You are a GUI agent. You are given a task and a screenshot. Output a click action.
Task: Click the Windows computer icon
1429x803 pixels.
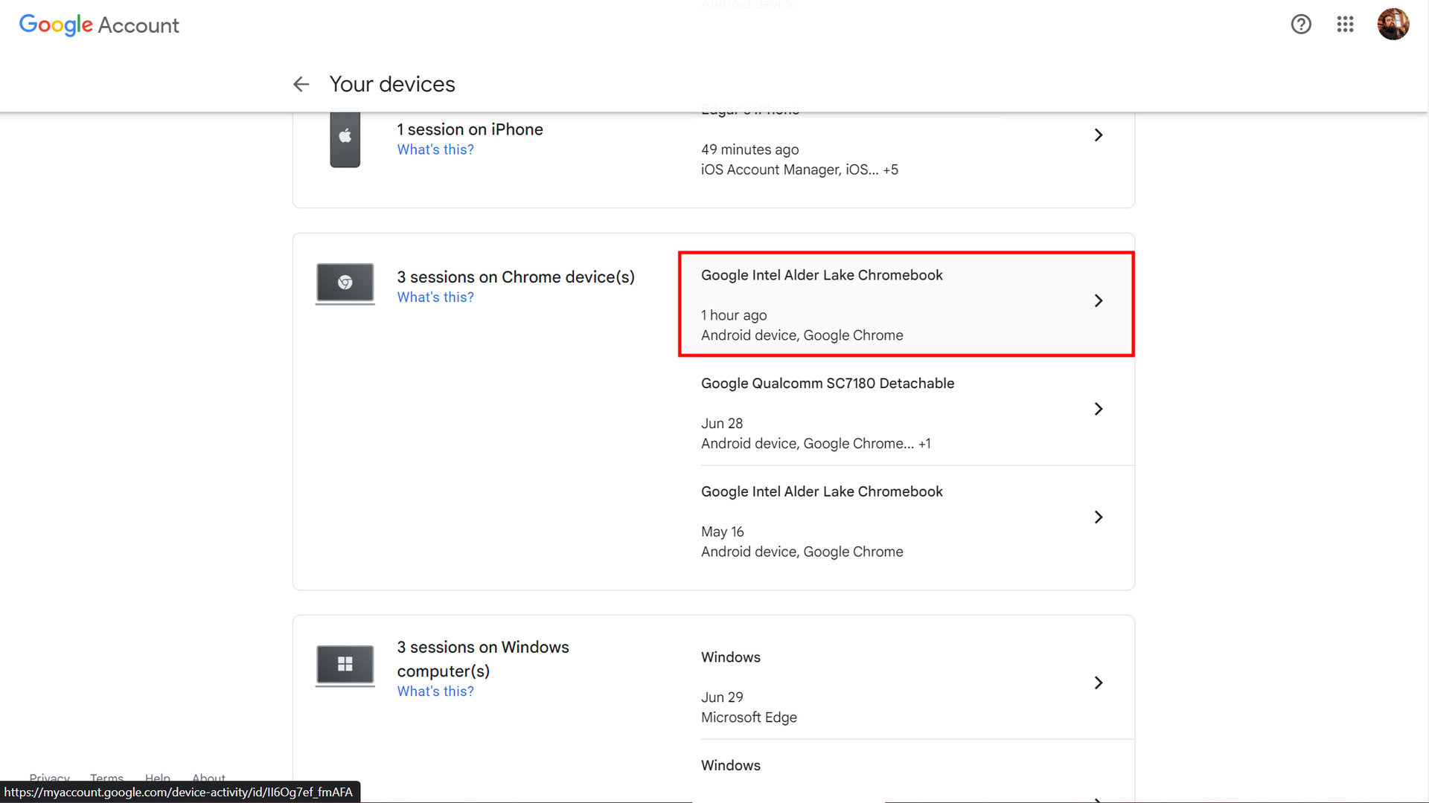(x=345, y=664)
